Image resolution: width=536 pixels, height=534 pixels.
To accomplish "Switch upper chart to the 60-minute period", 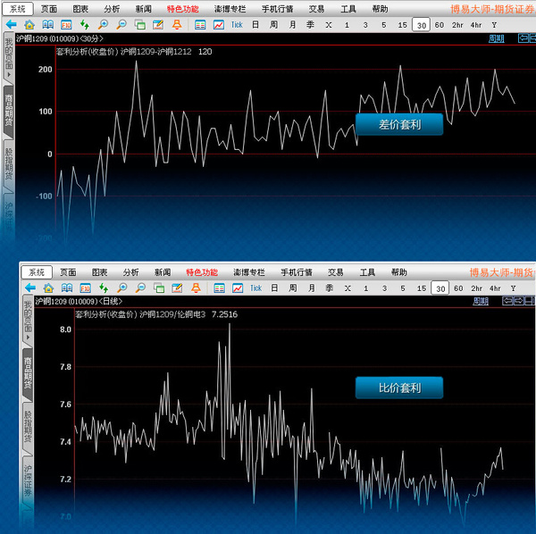I will [x=439, y=24].
